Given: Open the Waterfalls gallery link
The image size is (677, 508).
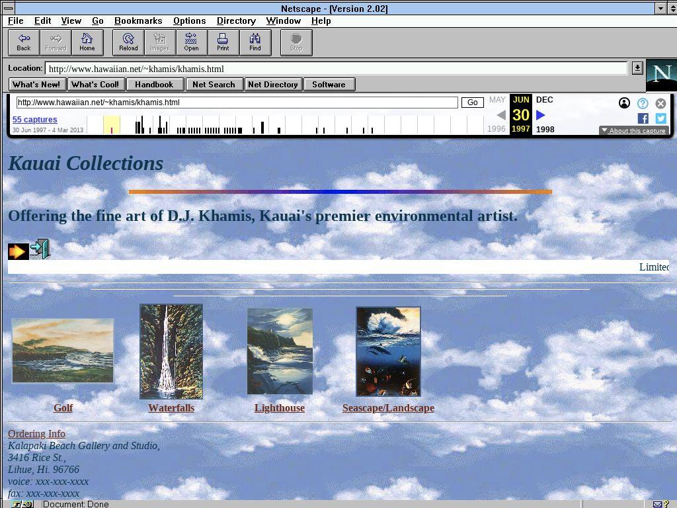Looking at the screenshot, I should [x=171, y=408].
